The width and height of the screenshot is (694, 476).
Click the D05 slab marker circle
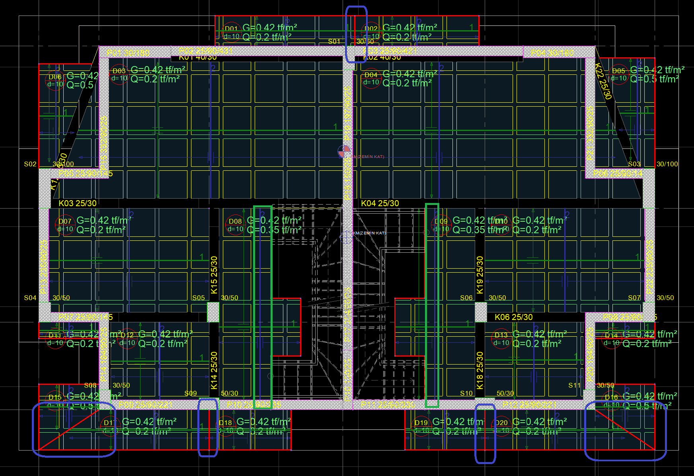[618, 74]
